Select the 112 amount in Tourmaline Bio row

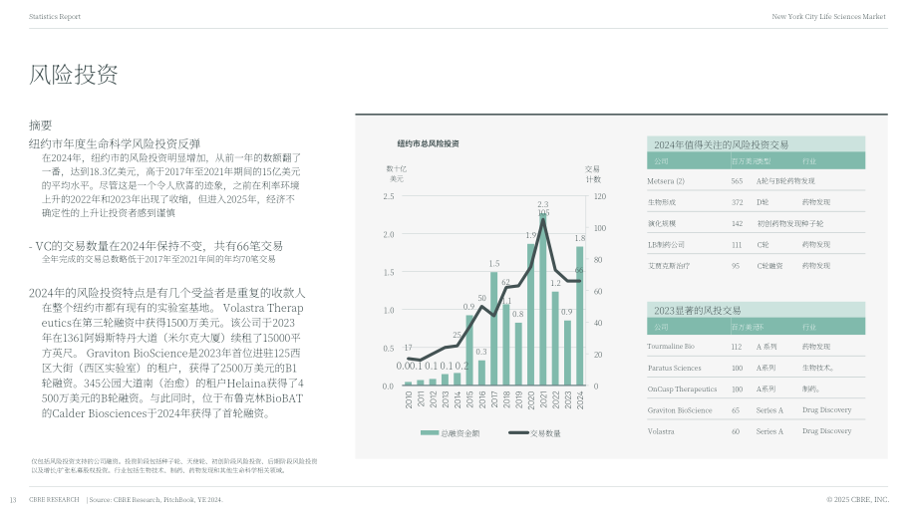(737, 347)
